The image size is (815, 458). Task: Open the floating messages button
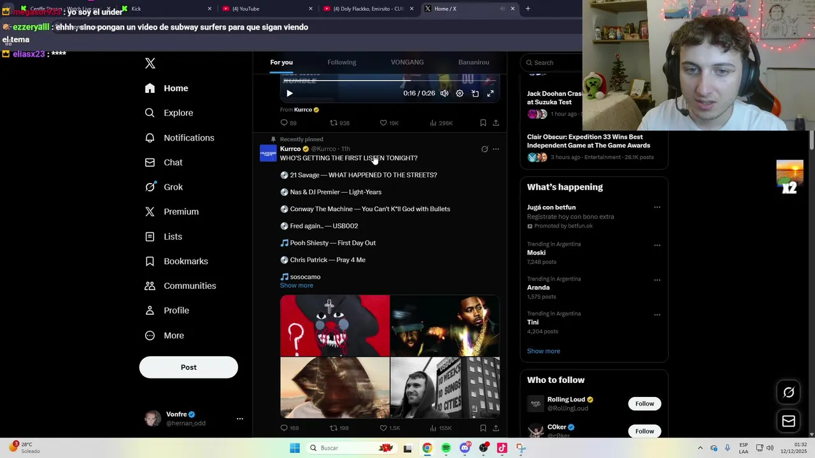click(x=788, y=421)
